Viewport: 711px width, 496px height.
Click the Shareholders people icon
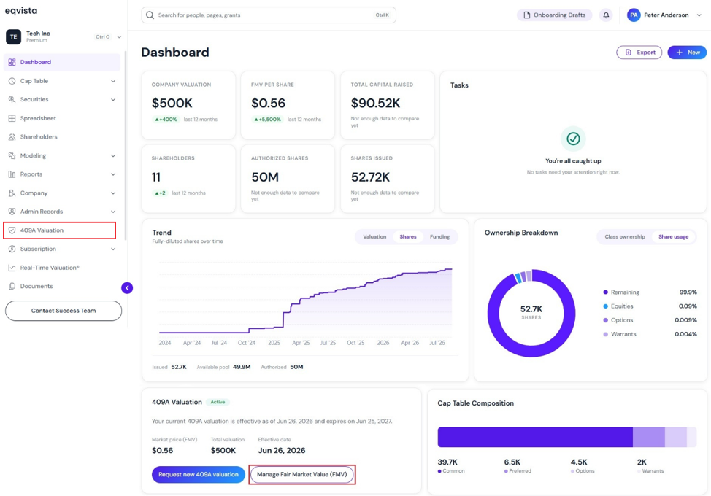(x=12, y=137)
